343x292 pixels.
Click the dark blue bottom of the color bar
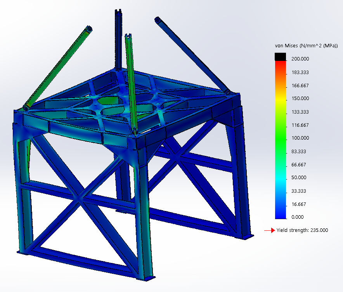[x=280, y=213]
